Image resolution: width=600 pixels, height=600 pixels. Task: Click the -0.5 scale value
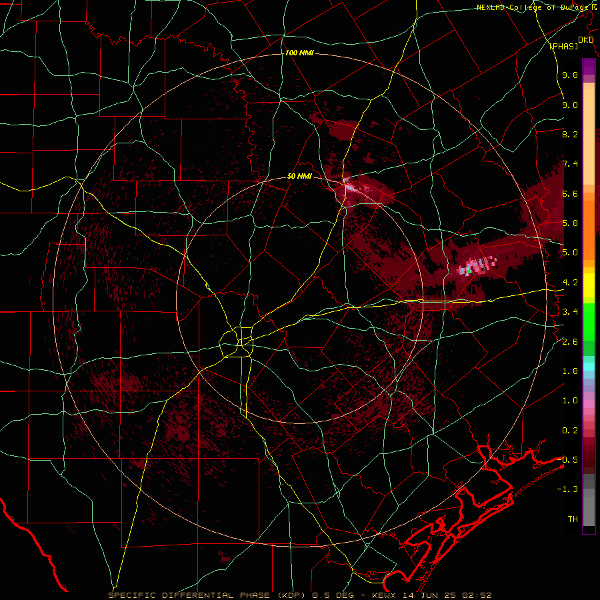(567, 460)
